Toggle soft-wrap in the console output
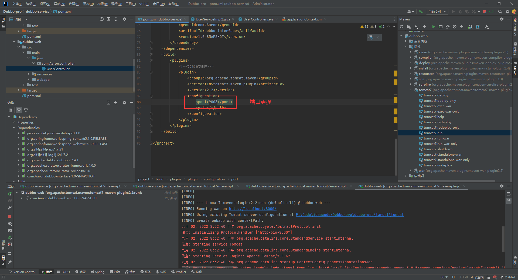This screenshot has width=518, height=280. click(509, 194)
